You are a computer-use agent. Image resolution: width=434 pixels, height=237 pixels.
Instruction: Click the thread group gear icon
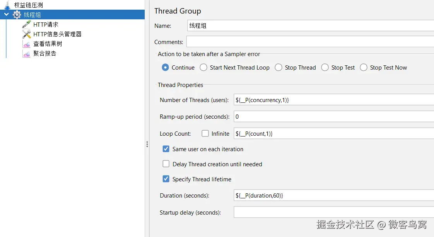pyautogui.click(x=17, y=15)
